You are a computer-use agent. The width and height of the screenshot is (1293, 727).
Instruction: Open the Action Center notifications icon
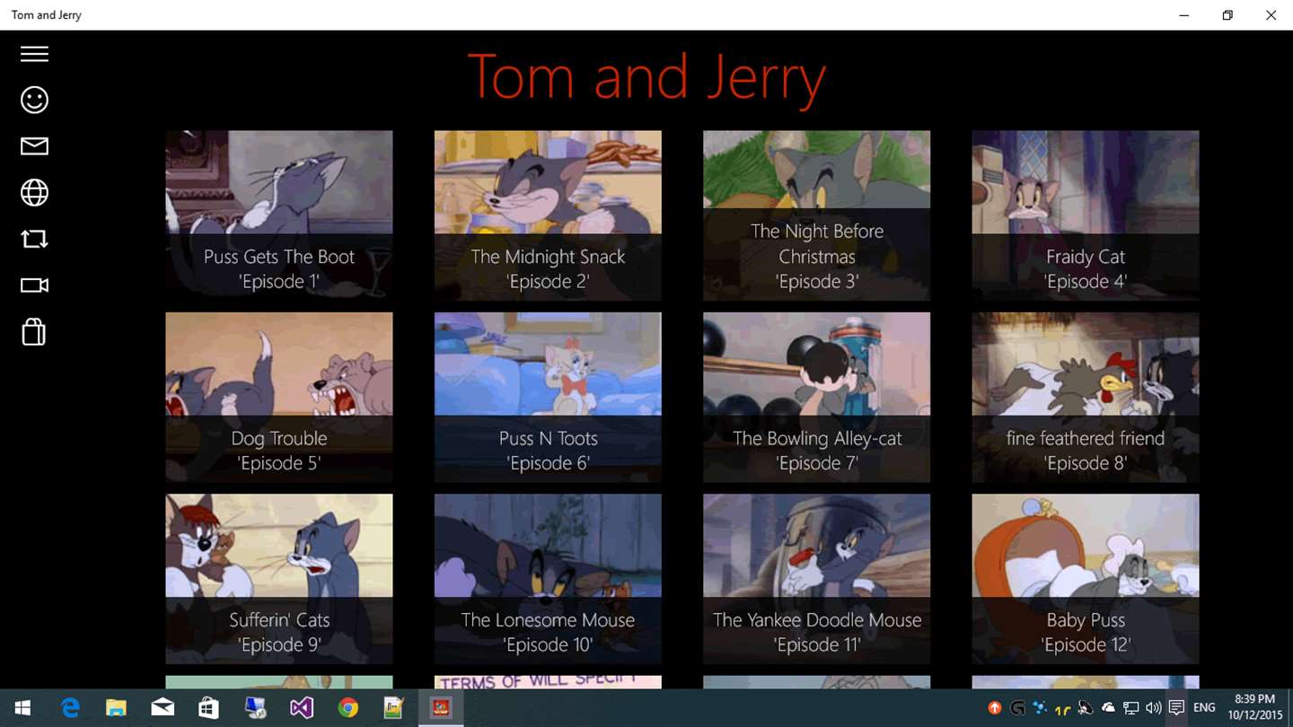click(x=1176, y=708)
